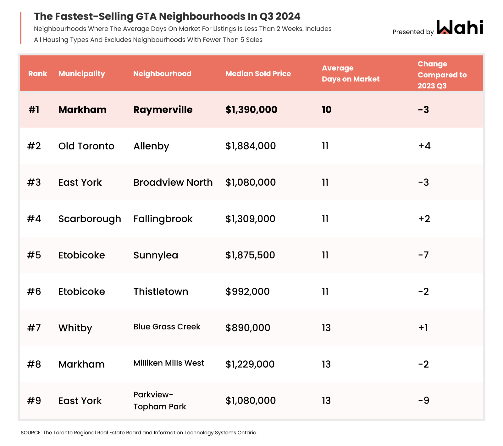
Task: Click the 'Median Sold Price' column header
Action: pyautogui.click(x=258, y=74)
